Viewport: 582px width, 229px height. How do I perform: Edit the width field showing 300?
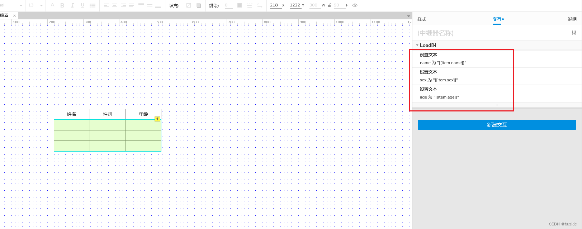click(x=314, y=5)
